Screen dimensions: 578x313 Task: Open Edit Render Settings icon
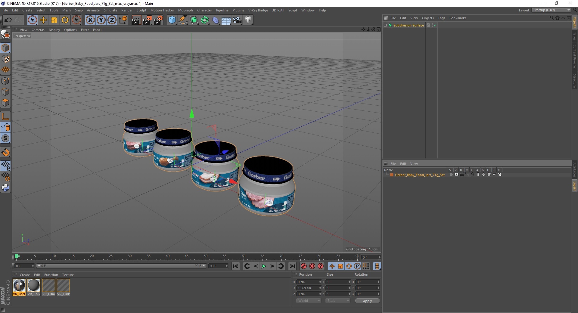[158, 20]
